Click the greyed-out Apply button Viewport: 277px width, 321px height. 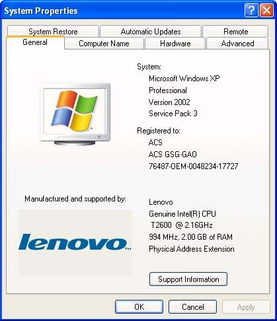point(246,306)
